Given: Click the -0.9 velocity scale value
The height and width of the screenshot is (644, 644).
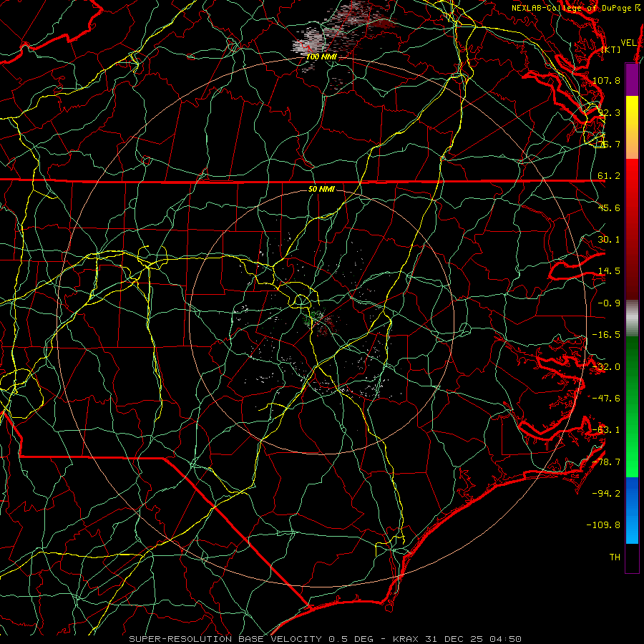Looking at the screenshot, I should tap(609, 303).
